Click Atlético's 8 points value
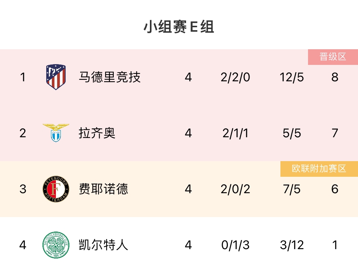This screenshot has width=358, height=273. (335, 77)
